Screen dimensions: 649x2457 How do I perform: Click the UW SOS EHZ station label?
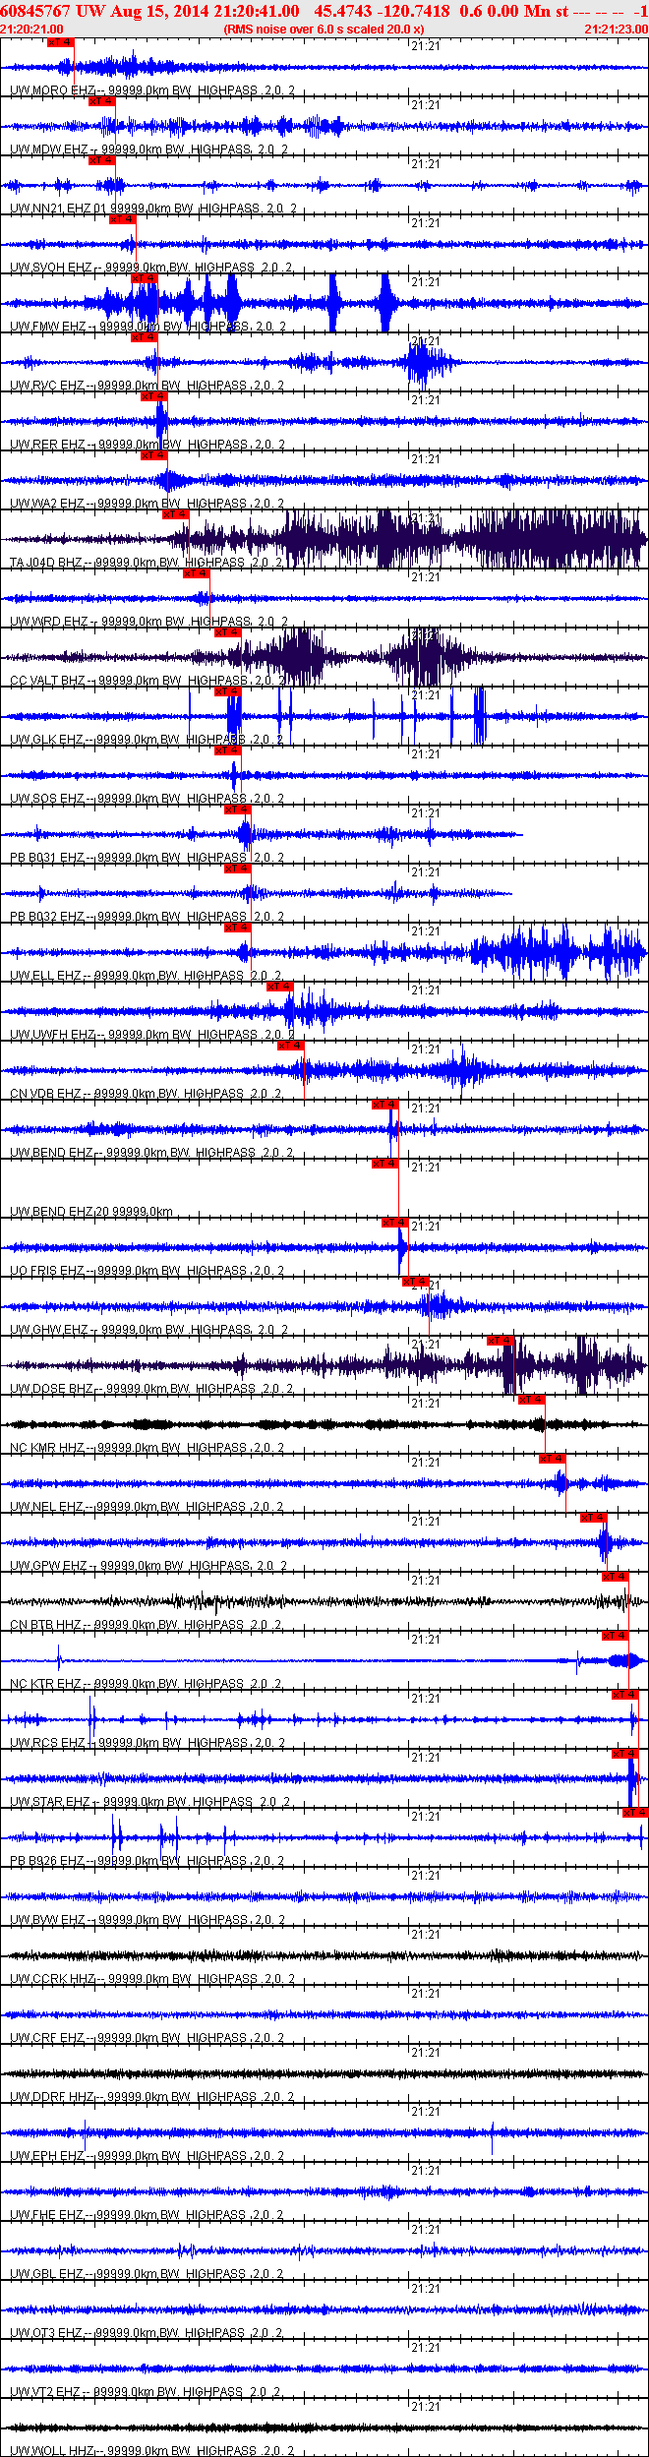pyautogui.click(x=147, y=799)
